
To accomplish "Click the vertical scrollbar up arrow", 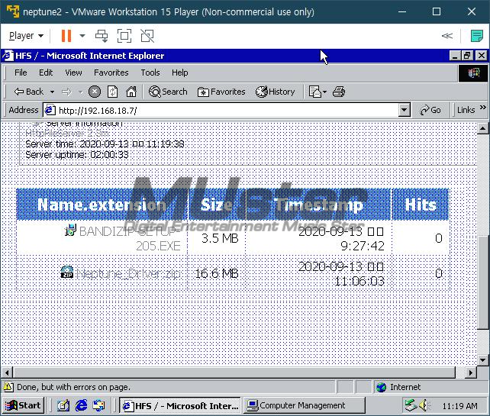I will (483, 128).
